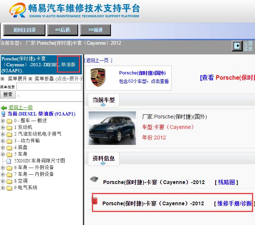The height and width of the screenshot is (225, 255).
Task: Click the folder icon for 5 车身
Action: (9, 154)
